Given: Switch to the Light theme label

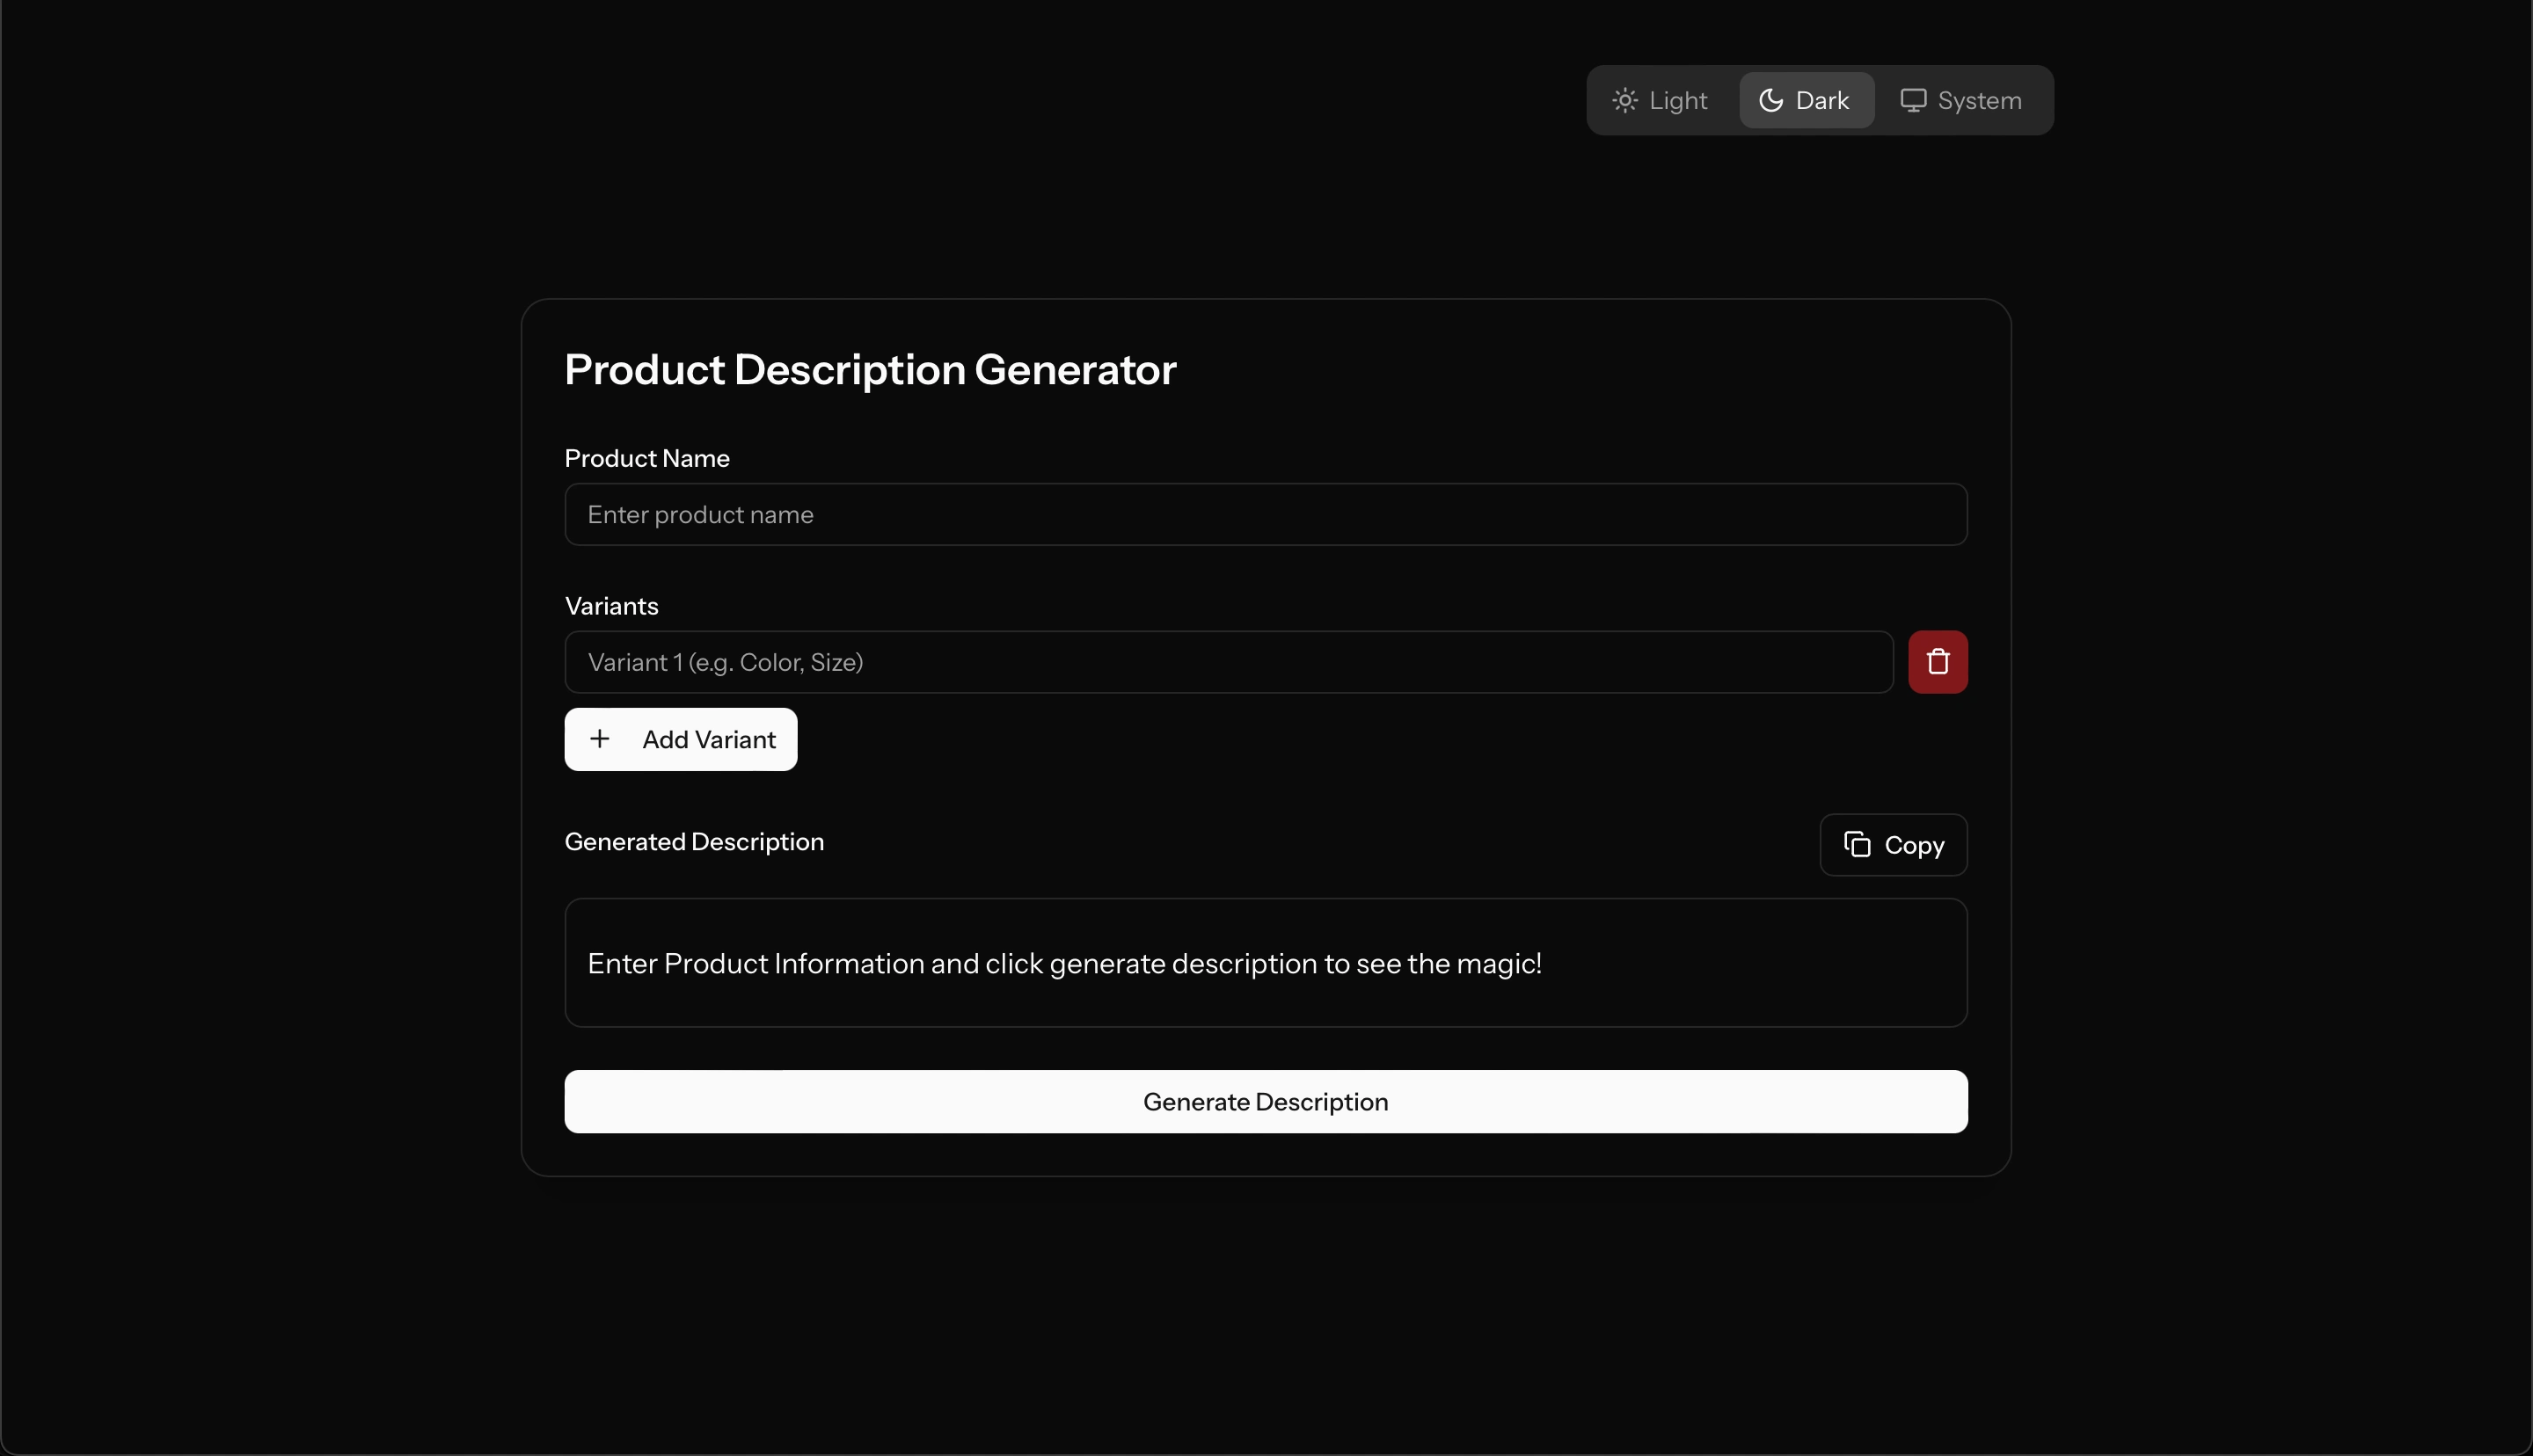Looking at the screenshot, I should click(1678, 100).
